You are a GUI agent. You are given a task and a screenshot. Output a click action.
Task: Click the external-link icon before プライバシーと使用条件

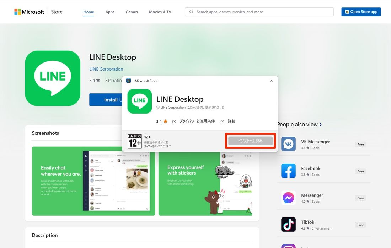pos(174,121)
